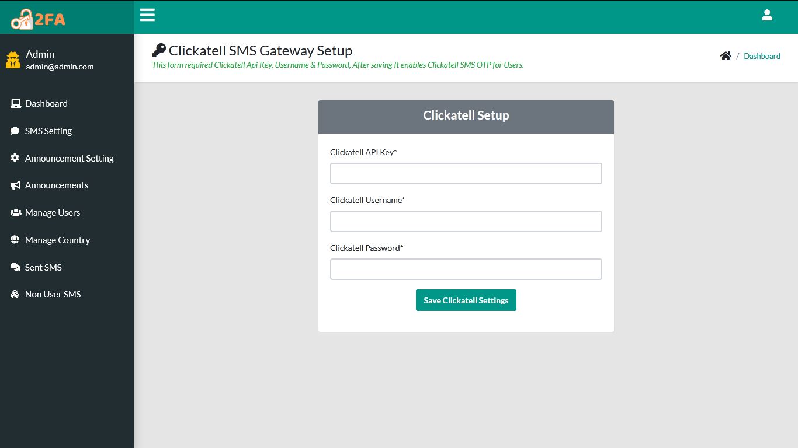798x448 pixels.
Task: Click into the Clickatell Username field
Action: [466, 222]
